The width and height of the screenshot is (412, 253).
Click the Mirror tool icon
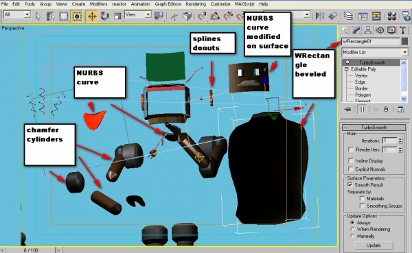point(320,16)
